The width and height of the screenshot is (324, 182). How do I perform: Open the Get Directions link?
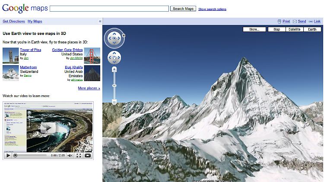point(14,21)
